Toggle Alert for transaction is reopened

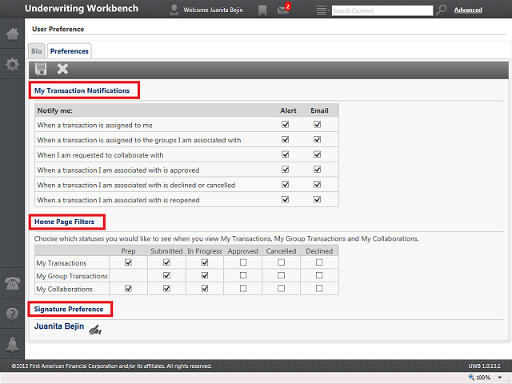click(x=286, y=199)
